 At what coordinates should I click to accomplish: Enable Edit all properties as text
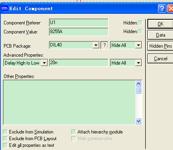point(5,145)
